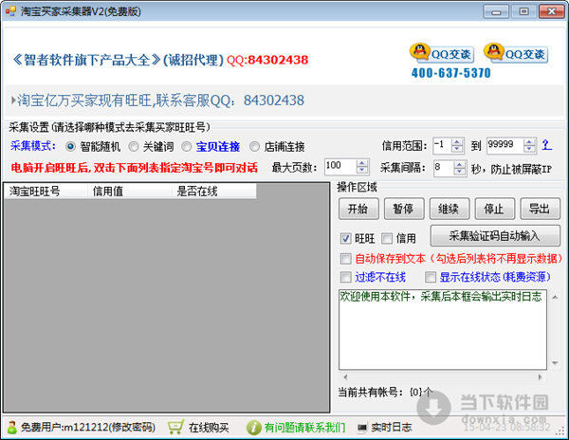Sort by 信用值 column header
Viewport: 569px width, 440px height.
pyautogui.click(x=130, y=191)
